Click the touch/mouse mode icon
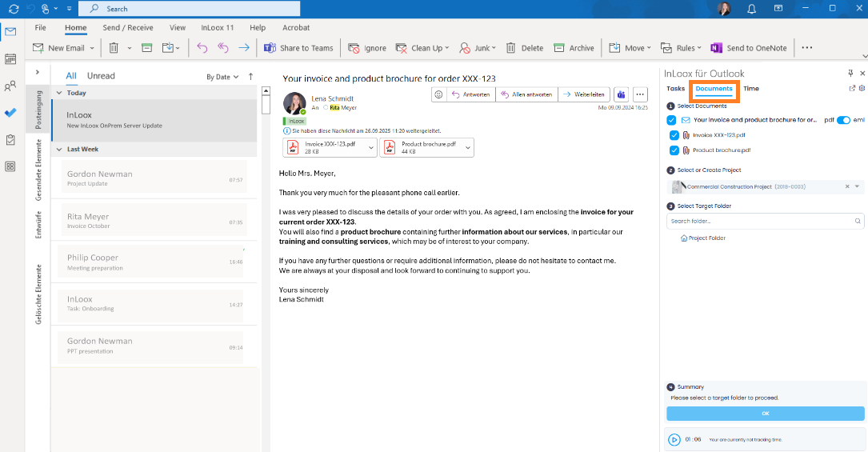Image resolution: width=868 pixels, height=452 pixels. 46,9
